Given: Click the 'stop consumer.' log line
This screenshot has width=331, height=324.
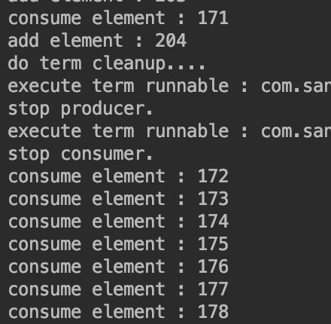Looking at the screenshot, I should point(80,154).
